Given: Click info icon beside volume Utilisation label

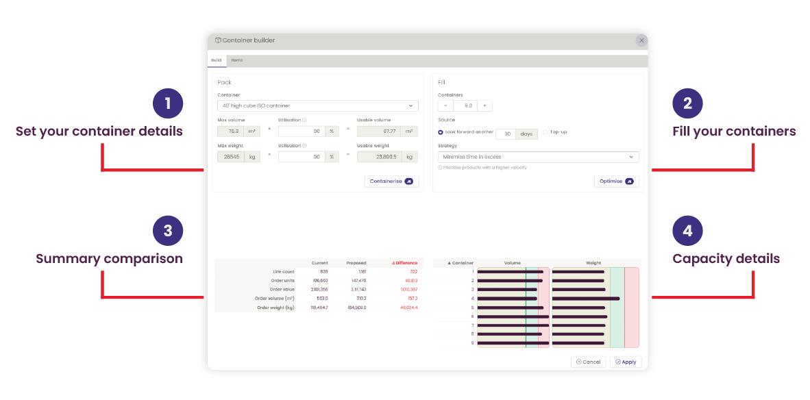Looking at the screenshot, I should [304, 120].
